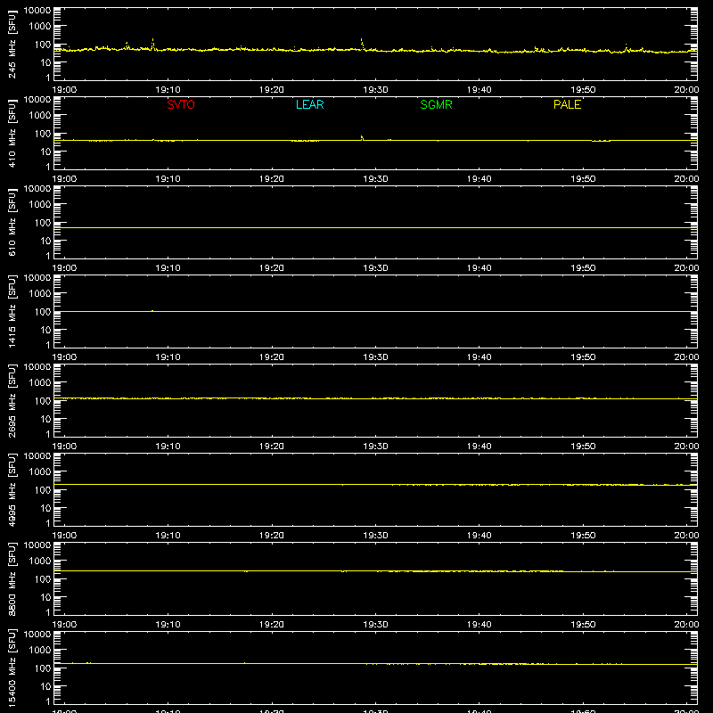Click the 1415 MHz [SFU] axis label

tap(12, 311)
